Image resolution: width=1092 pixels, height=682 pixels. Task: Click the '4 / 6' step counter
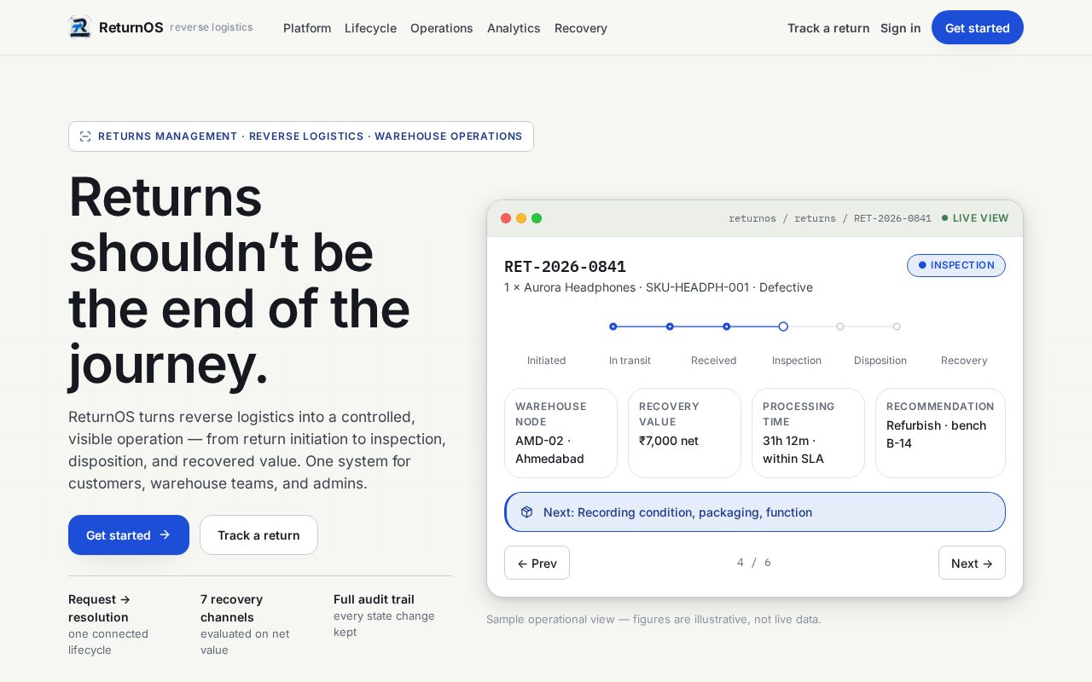tap(754, 563)
